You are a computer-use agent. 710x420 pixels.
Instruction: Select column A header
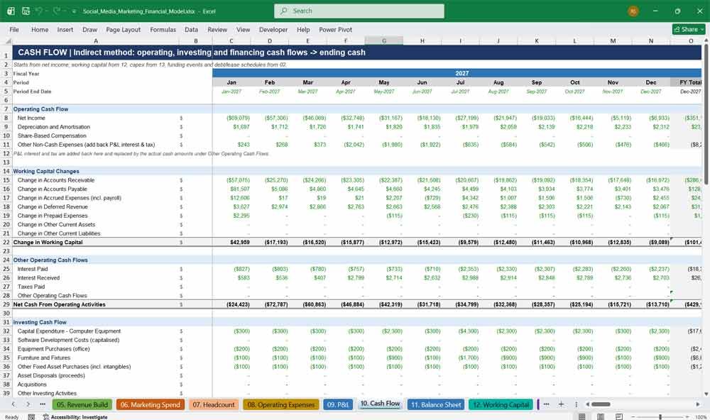coord(96,40)
